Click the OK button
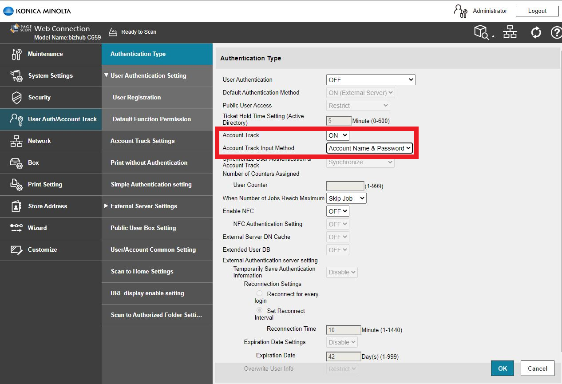 click(502, 368)
